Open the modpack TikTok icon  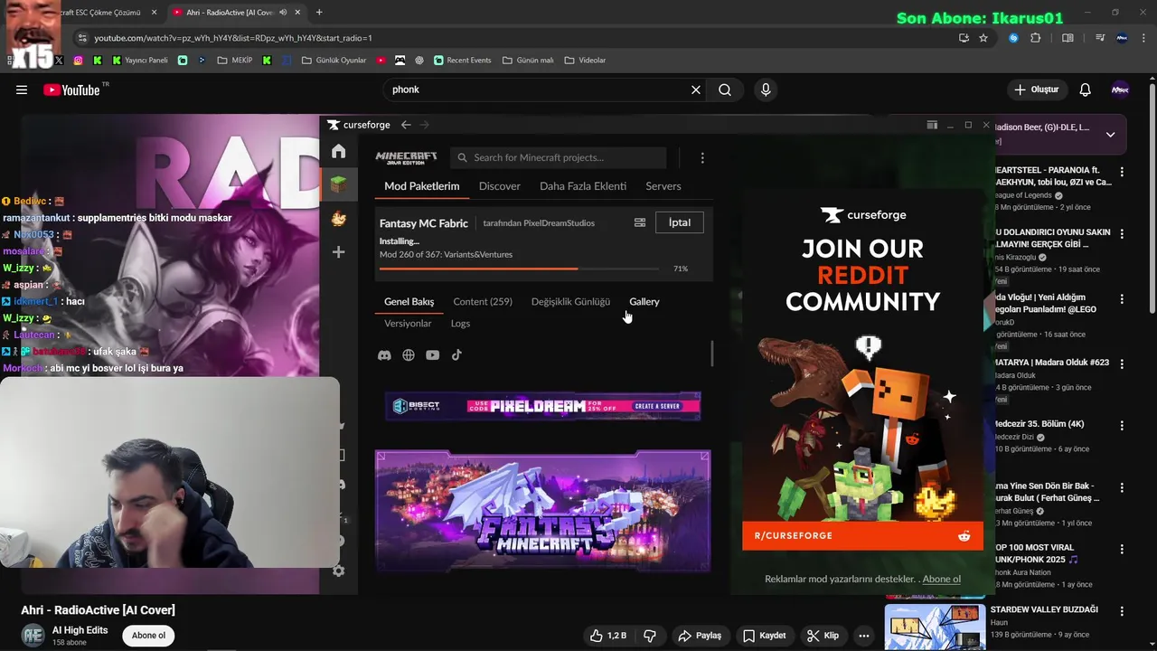456,355
